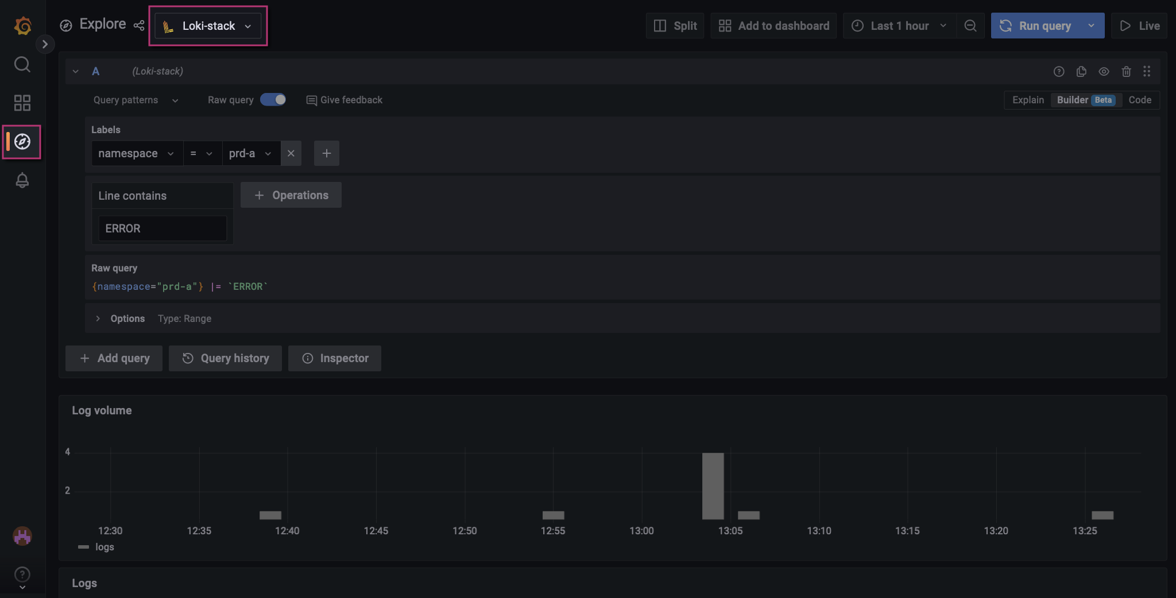Viewport: 1176px width, 598px height.
Task: Open the Loki-stack data source dropdown
Action: pos(208,26)
